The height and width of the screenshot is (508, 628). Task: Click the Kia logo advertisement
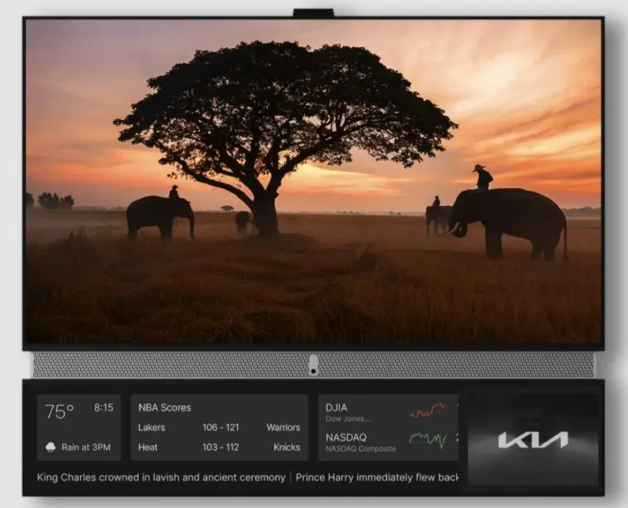point(533,440)
